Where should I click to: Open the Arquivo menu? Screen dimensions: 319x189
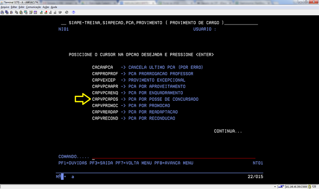pos(5,7)
